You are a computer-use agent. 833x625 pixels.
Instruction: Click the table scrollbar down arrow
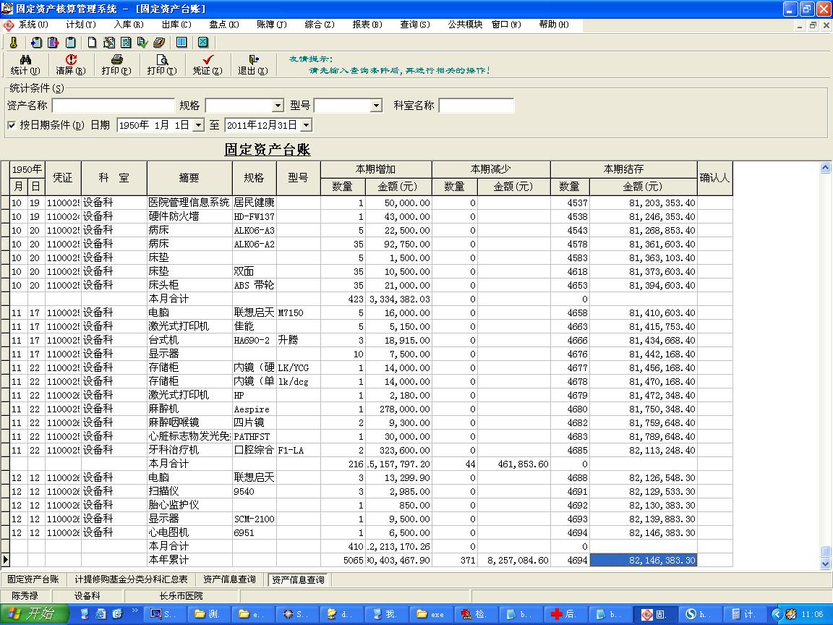[825, 564]
